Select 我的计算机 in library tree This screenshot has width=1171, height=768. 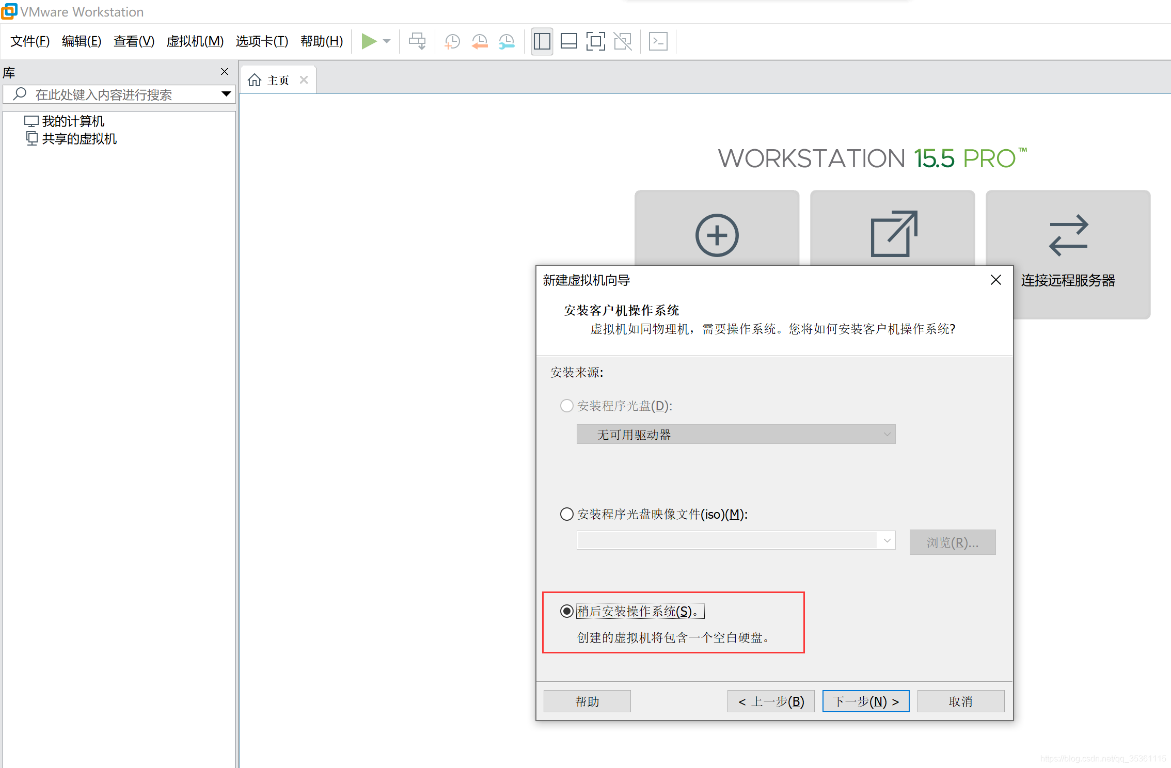click(x=73, y=121)
